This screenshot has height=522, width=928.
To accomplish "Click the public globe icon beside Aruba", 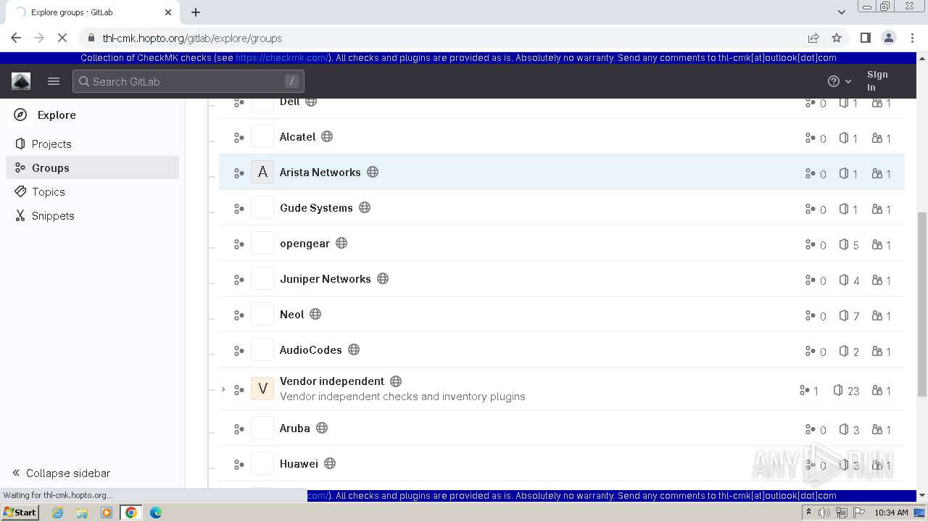I will click(x=322, y=428).
